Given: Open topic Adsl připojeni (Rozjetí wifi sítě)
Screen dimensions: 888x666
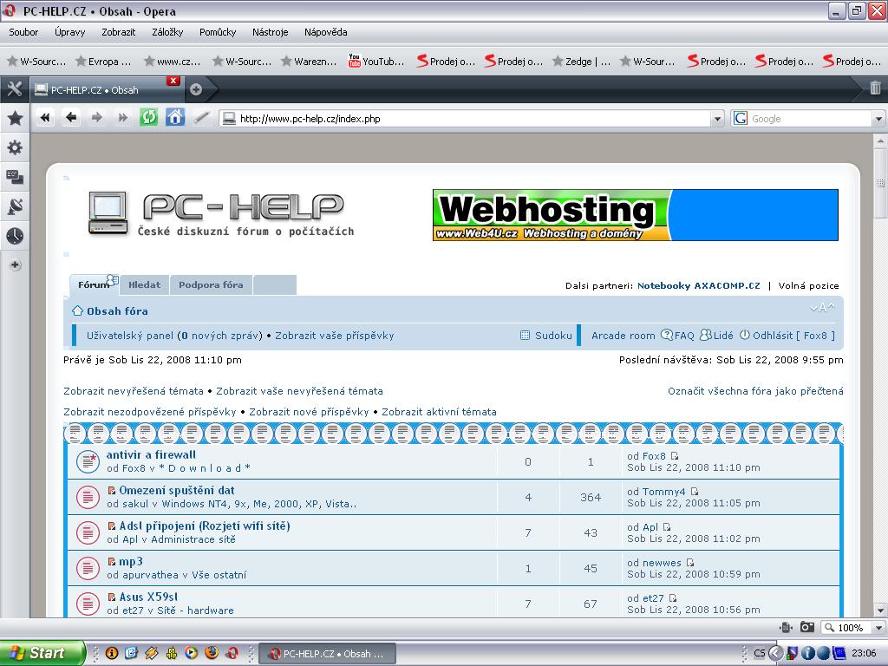Looking at the screenshot, I should tap(205, 526).
